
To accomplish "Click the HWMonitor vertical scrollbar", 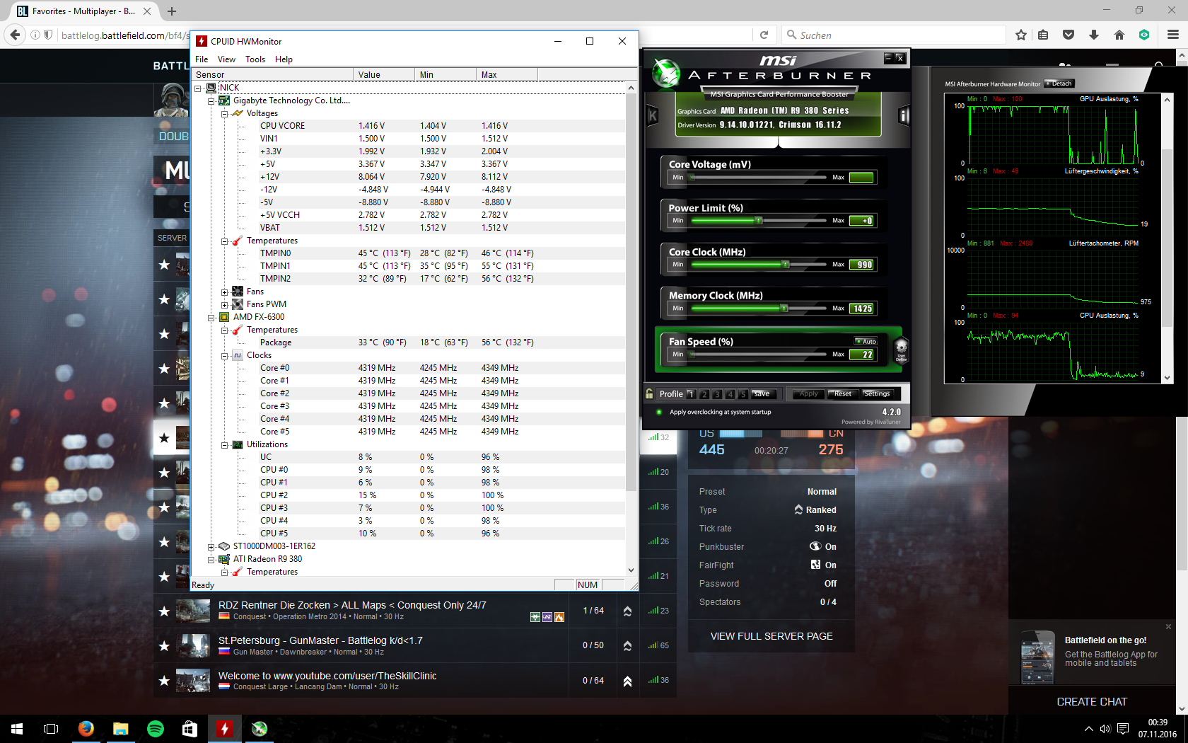I will 631,329.
